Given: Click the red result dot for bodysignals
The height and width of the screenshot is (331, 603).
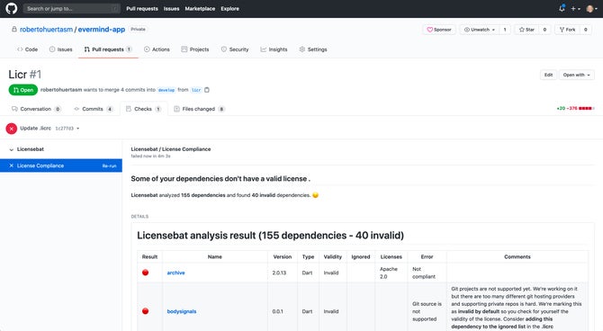Looking at the screenshot, I should (146, 311).
